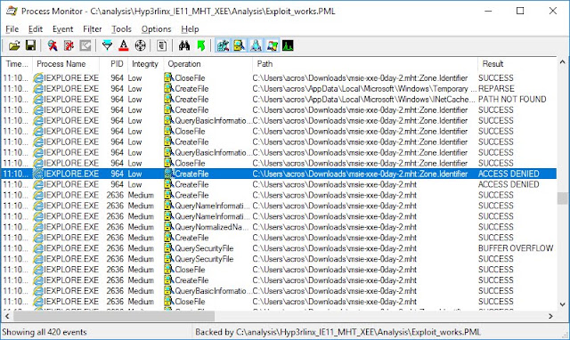Viewport: 570px width, 340px height.
Task: Click the vertical scrollbar down arrow
Action: pyautogui.click(x=562, y=304)
